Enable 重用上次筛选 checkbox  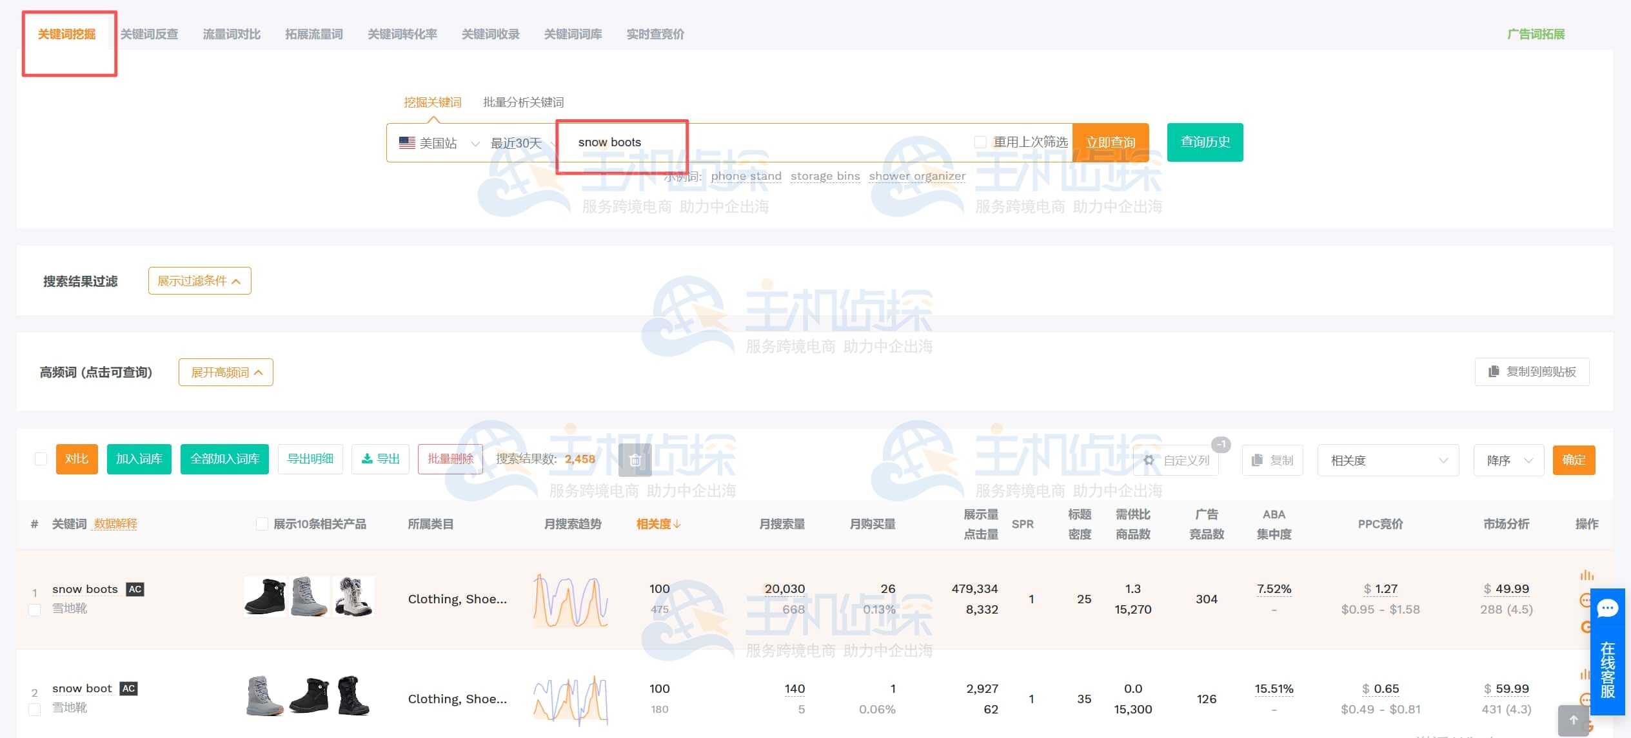pyautogui.click(x=980, y=142)
